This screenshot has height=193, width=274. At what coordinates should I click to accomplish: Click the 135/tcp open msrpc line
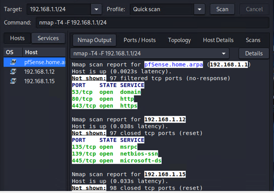[x=105, y=147]
